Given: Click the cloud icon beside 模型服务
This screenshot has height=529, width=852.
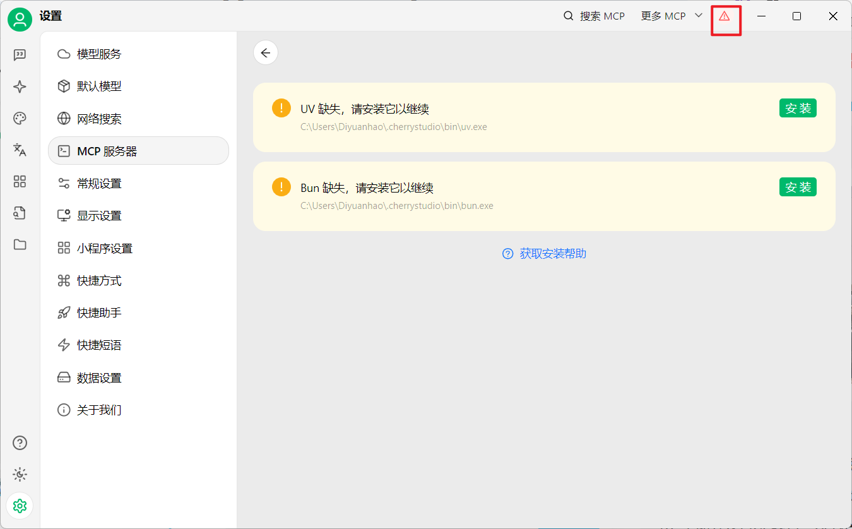Looking at the screenshot, I should pos(64,54).
